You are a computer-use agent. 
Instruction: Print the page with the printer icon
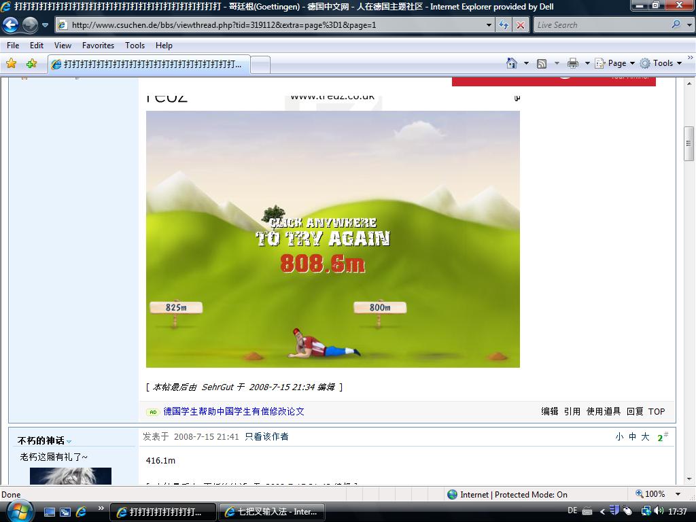coord(572,63)
